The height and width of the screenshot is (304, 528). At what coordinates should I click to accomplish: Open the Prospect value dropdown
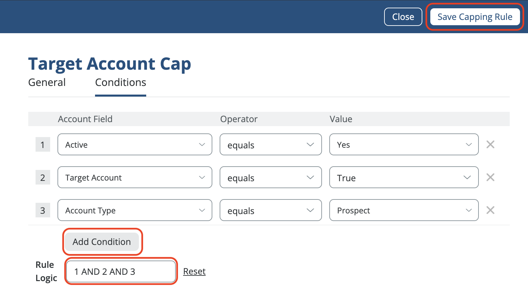(x=404, y=210)
